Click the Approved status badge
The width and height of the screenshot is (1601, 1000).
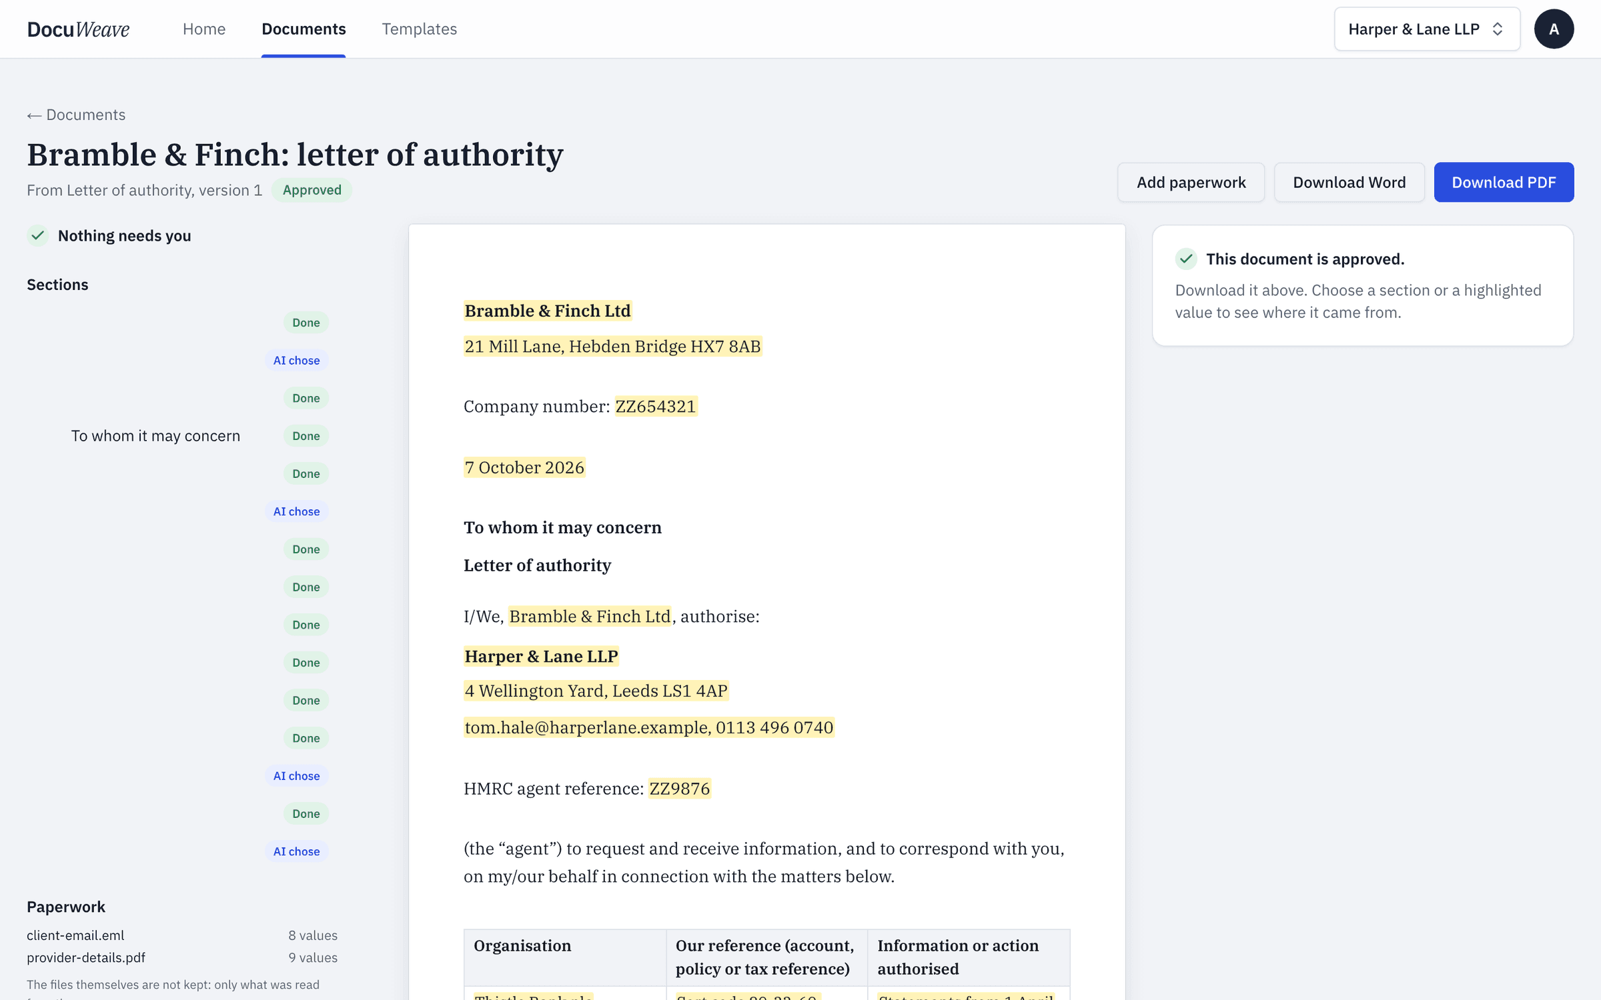click(x=312, y=190)
